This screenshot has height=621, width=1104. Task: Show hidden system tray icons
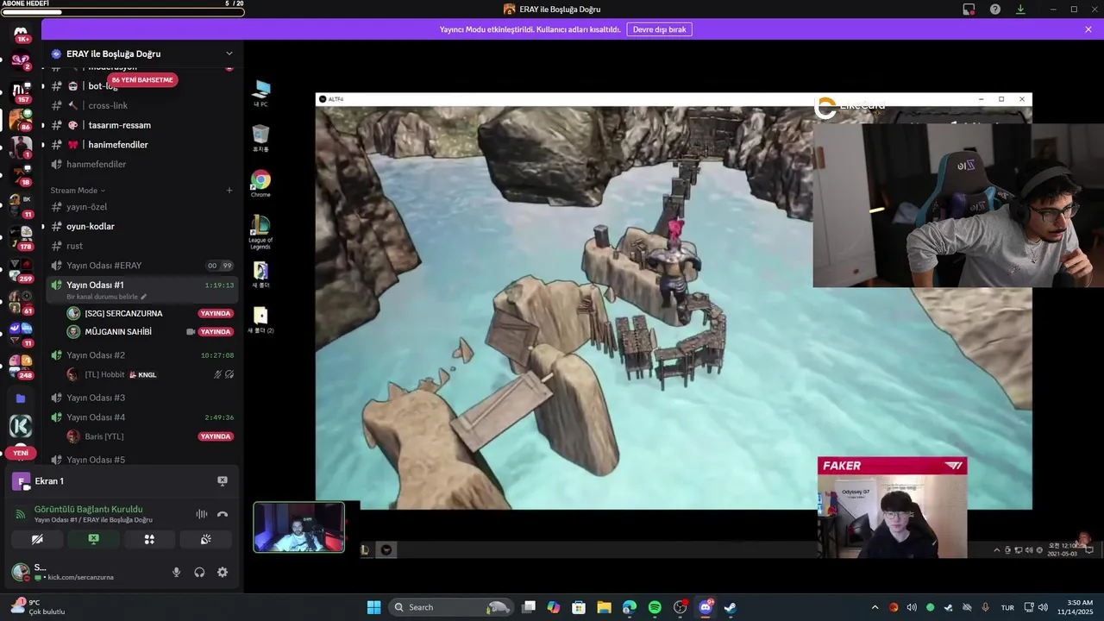pyautogui.click(x=875, y=607)
